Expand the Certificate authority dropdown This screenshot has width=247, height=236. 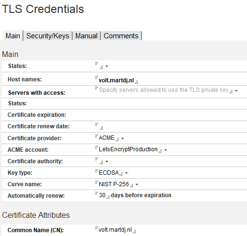click(x=107, y=162)
